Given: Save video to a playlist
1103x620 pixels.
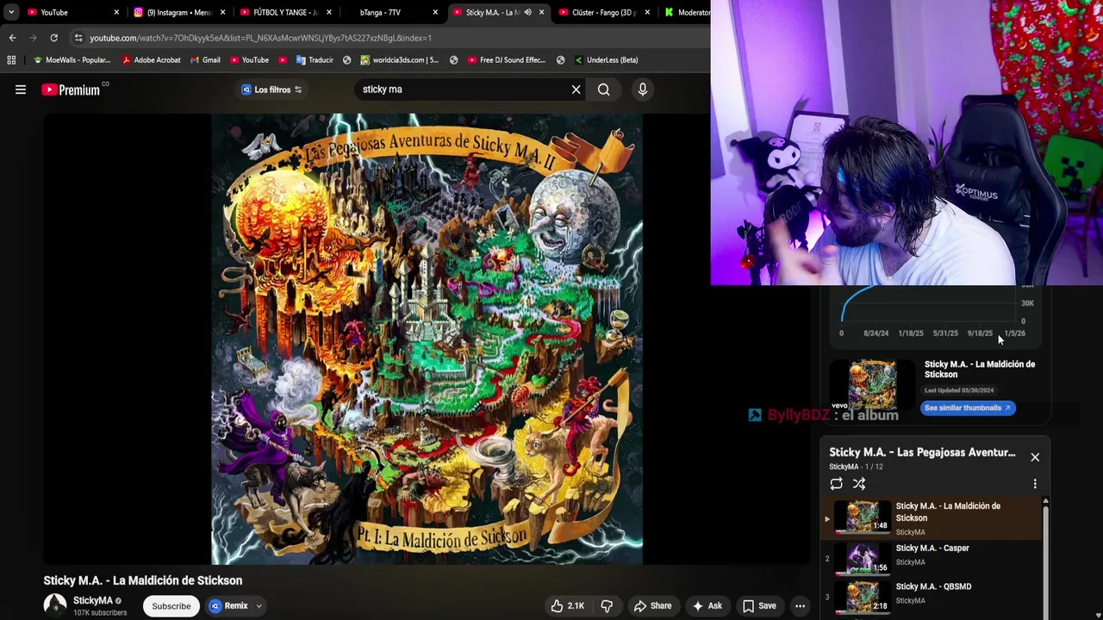Looking at the screenshot, I should click(x=759, y=606).
